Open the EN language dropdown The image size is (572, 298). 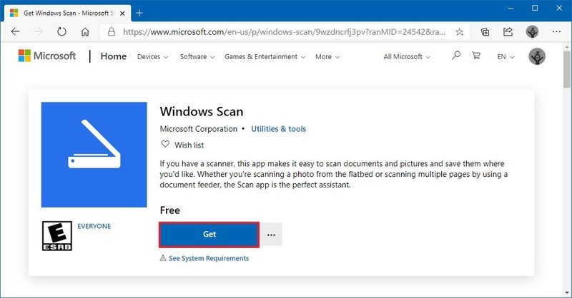(x=506, y=57)
